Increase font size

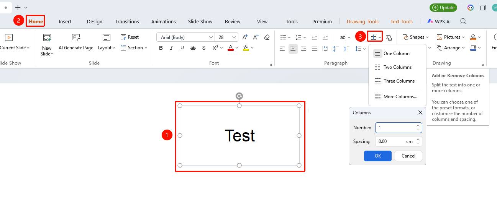click(245, 37)
